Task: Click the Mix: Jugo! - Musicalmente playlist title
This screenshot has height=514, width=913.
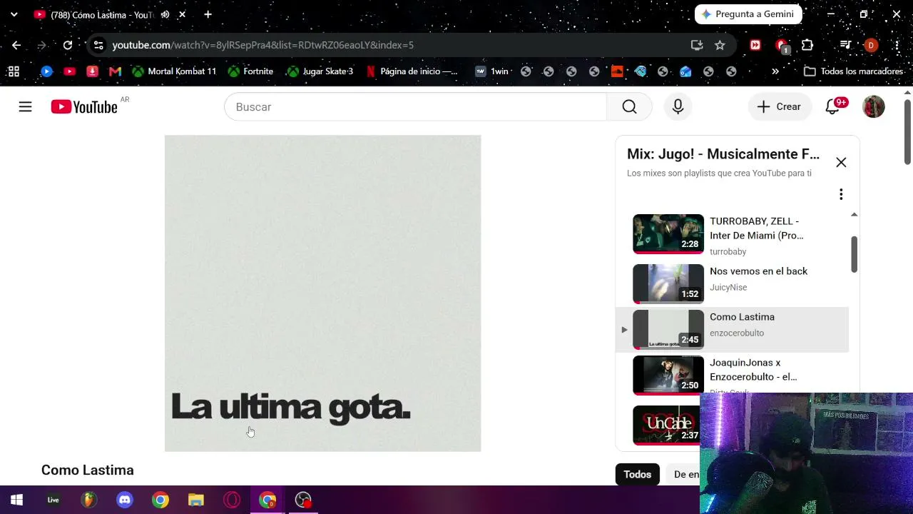Action: (x=723, y=154)
